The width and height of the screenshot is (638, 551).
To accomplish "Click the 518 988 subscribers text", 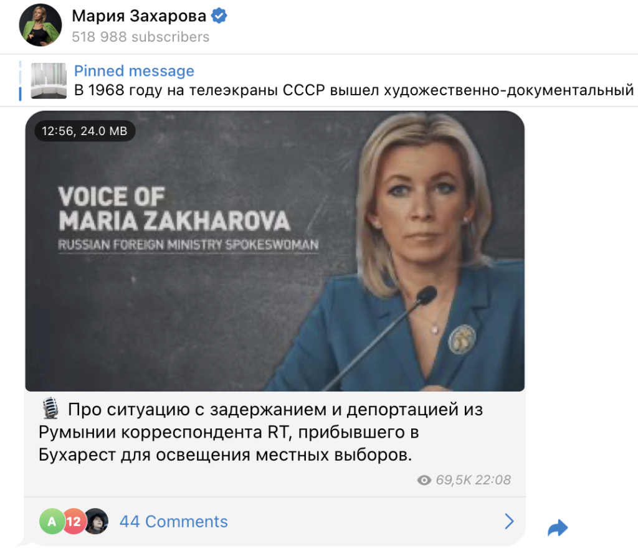I will 140,37.
